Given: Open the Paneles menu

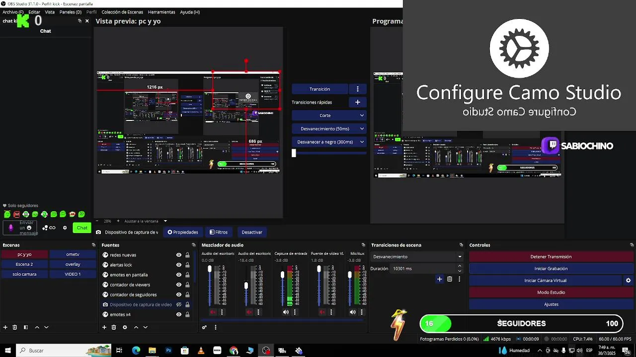Looking at the screenshot, I should pyautogui.click(x=71, y=12).
